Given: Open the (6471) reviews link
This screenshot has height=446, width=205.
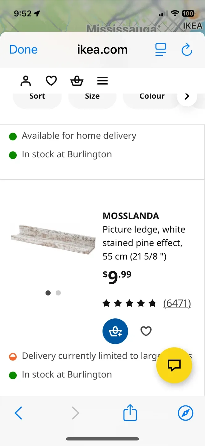Looking at the screenshot, I should (x=177, y=303).
